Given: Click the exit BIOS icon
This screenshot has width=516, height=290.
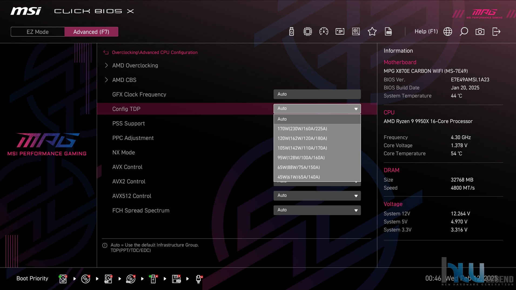Looking at the screenshot, I should (x=496, y=32).
